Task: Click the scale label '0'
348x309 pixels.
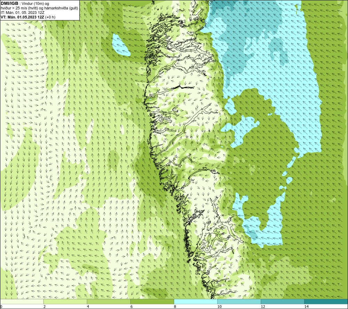Action: 1,307
